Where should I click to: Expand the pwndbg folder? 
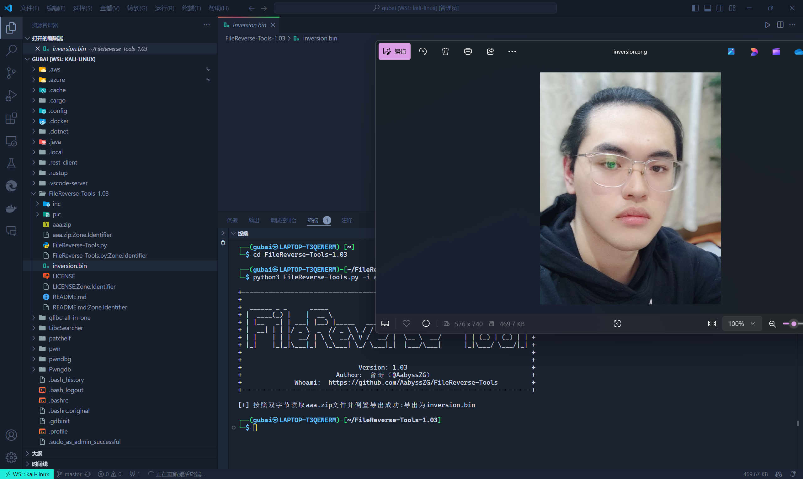coord(34,359)
